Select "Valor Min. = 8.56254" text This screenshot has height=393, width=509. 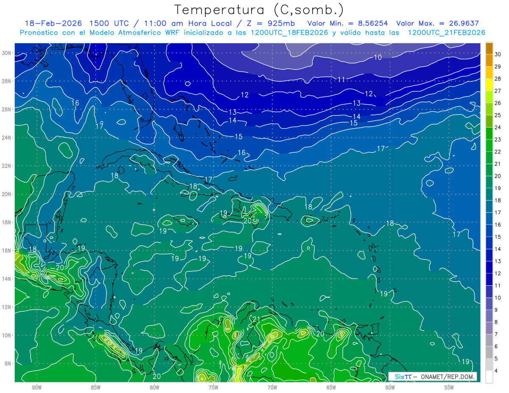click(x=348, y=23)
